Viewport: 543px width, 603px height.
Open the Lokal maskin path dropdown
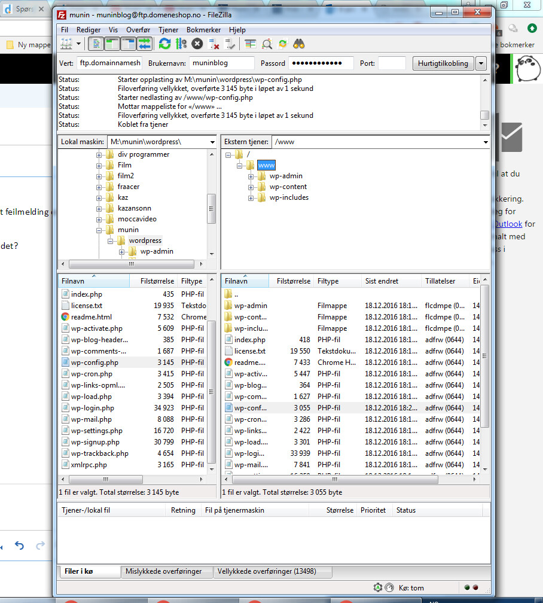[212, 142]
